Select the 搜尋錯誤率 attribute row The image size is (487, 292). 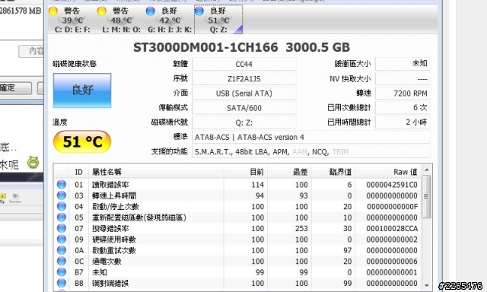click(237, 228)
